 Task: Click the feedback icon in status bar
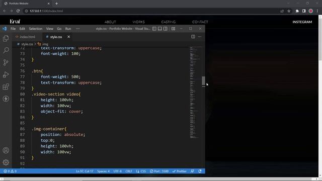(x=192, y=171)
